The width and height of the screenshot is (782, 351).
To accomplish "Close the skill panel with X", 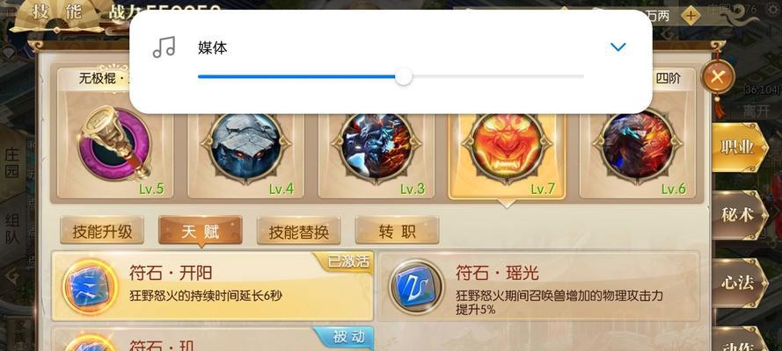I will [717, 77].
